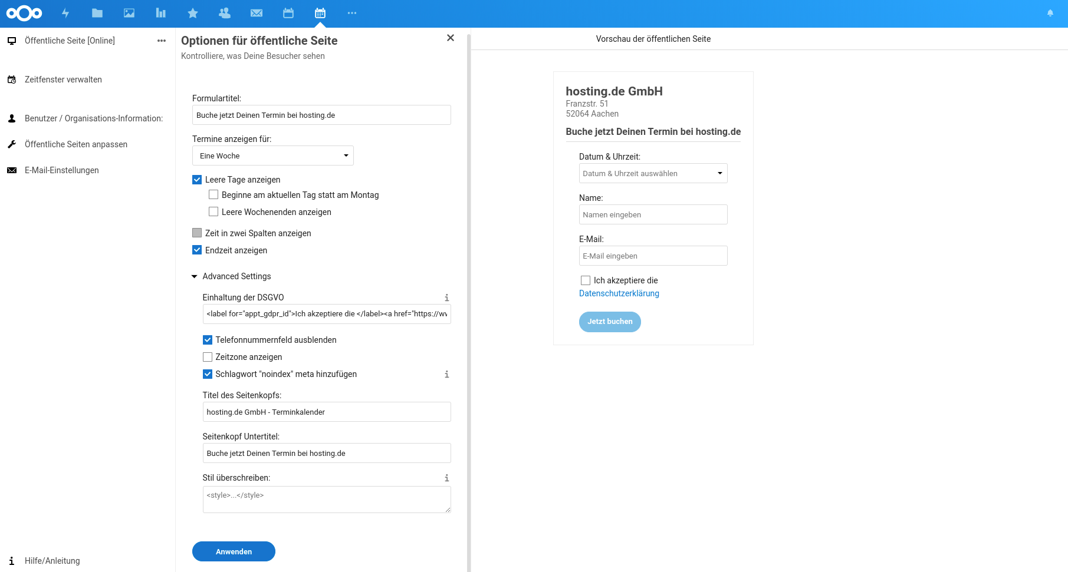Image resolution: width=1068 pixels, height=572 pixels.
Task: Open the bar chart app icon
Action: (161, 13)
